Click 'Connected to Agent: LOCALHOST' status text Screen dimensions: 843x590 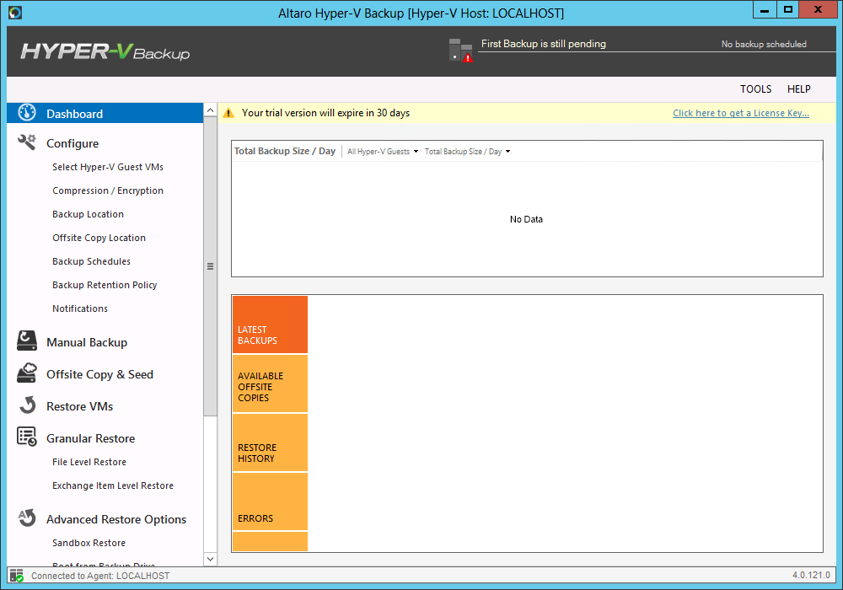(100, 576)
